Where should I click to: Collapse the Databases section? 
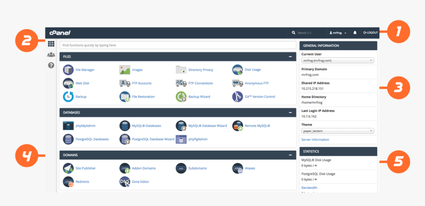click(x=290, y=113)
